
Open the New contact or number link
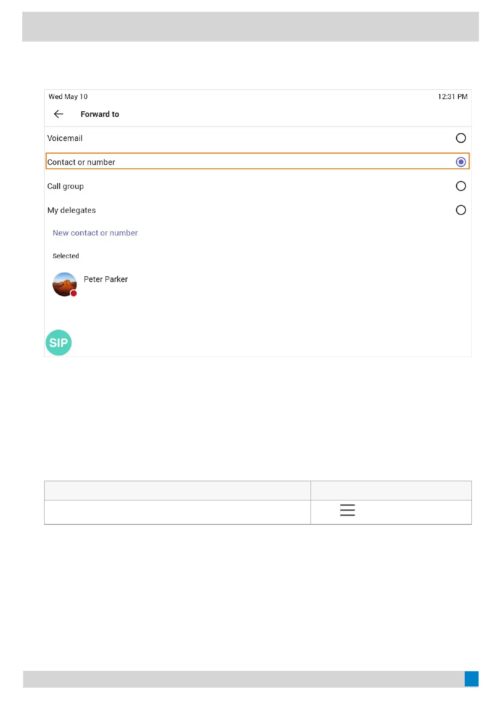point(95,233)
